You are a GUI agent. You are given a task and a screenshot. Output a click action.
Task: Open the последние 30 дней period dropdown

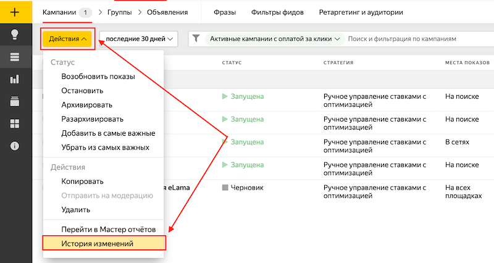[138, 39]
